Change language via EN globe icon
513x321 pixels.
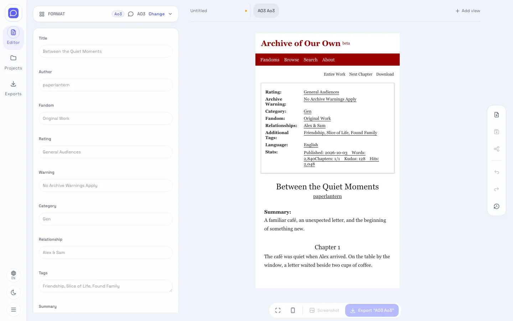[x=14, y=275]
